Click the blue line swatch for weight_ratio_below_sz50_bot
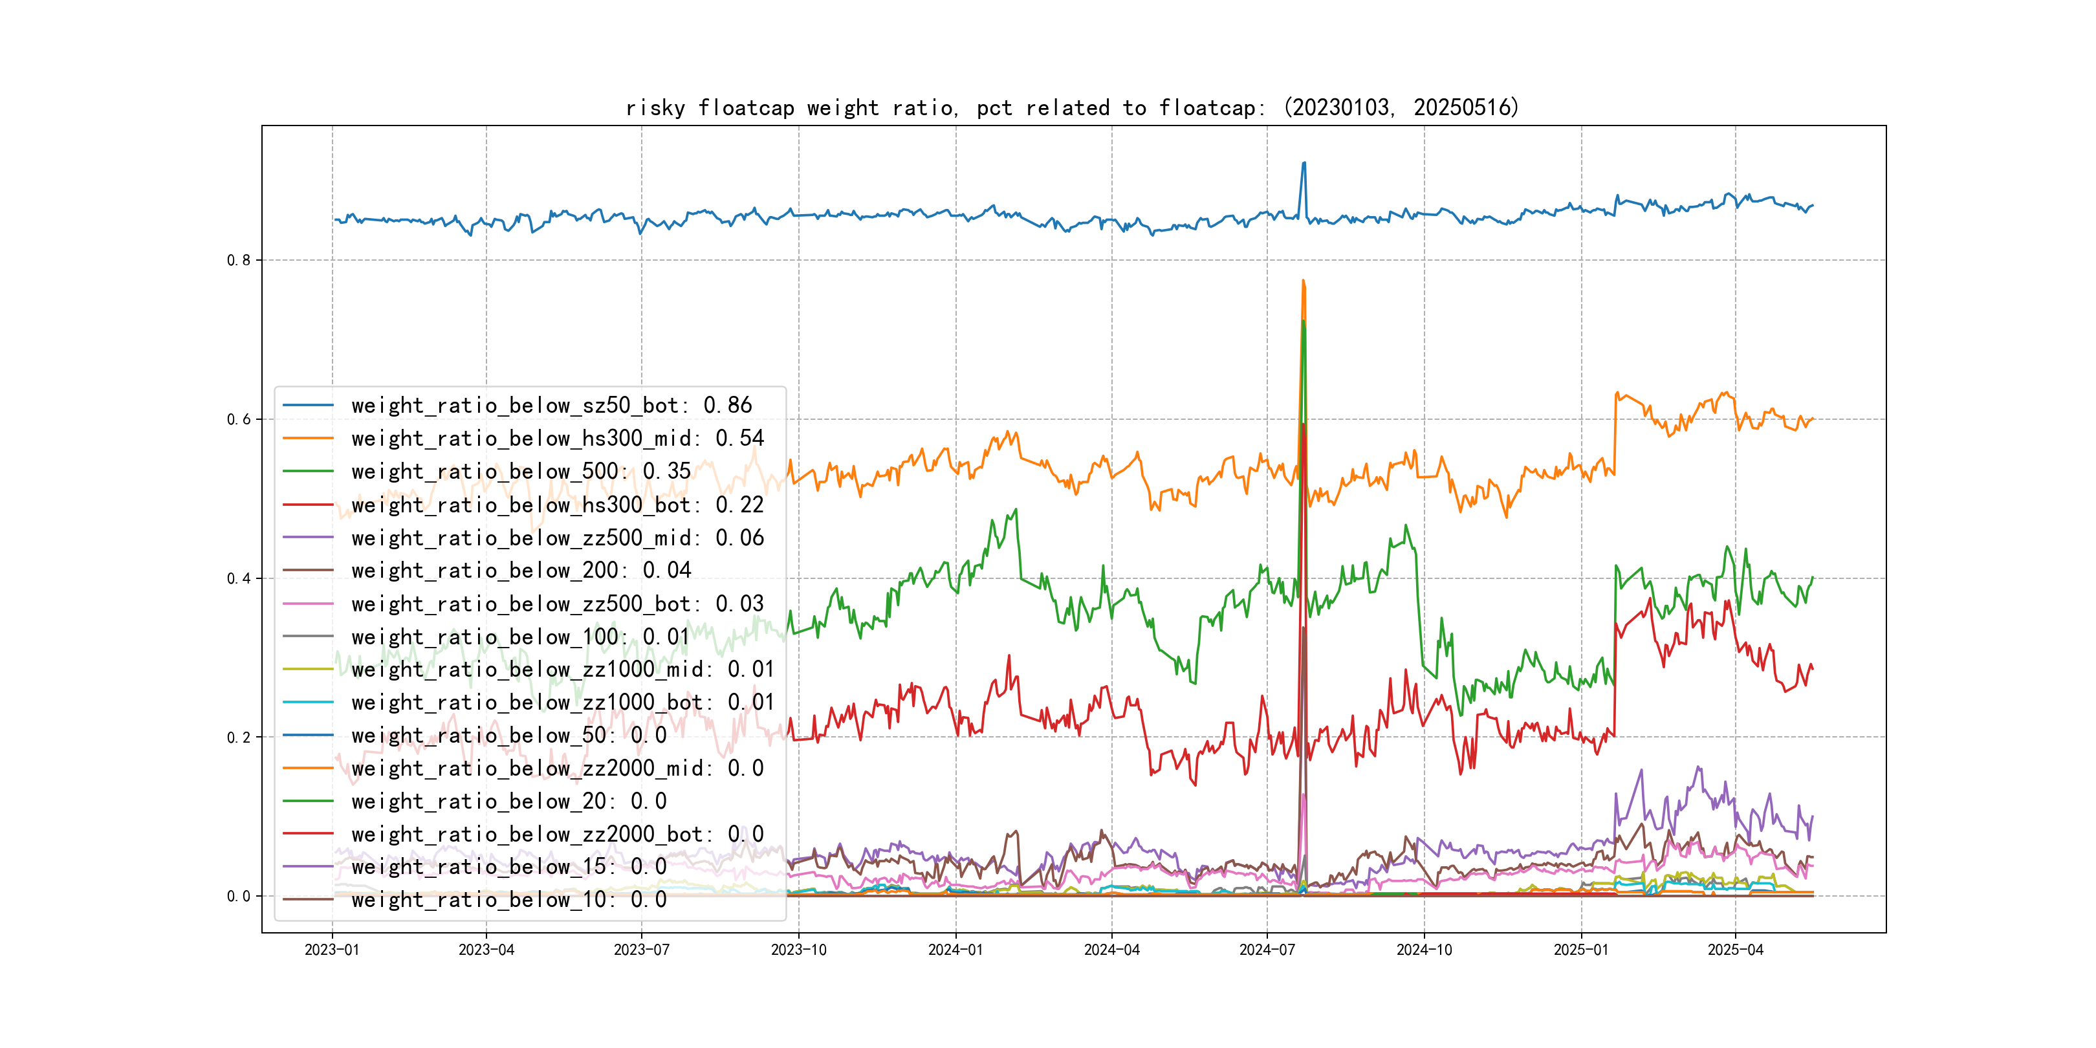 pos(307,405)
